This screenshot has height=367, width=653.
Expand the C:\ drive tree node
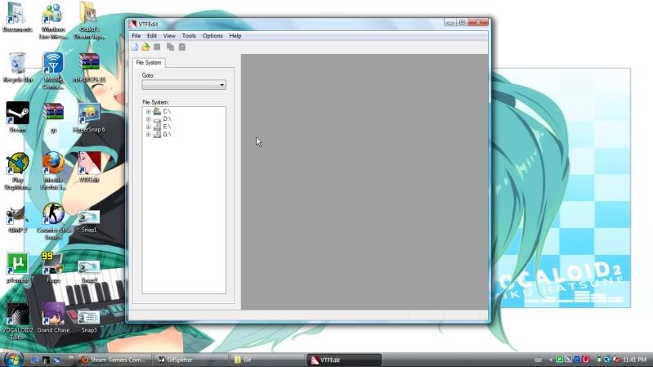click(x=148, y=110)
